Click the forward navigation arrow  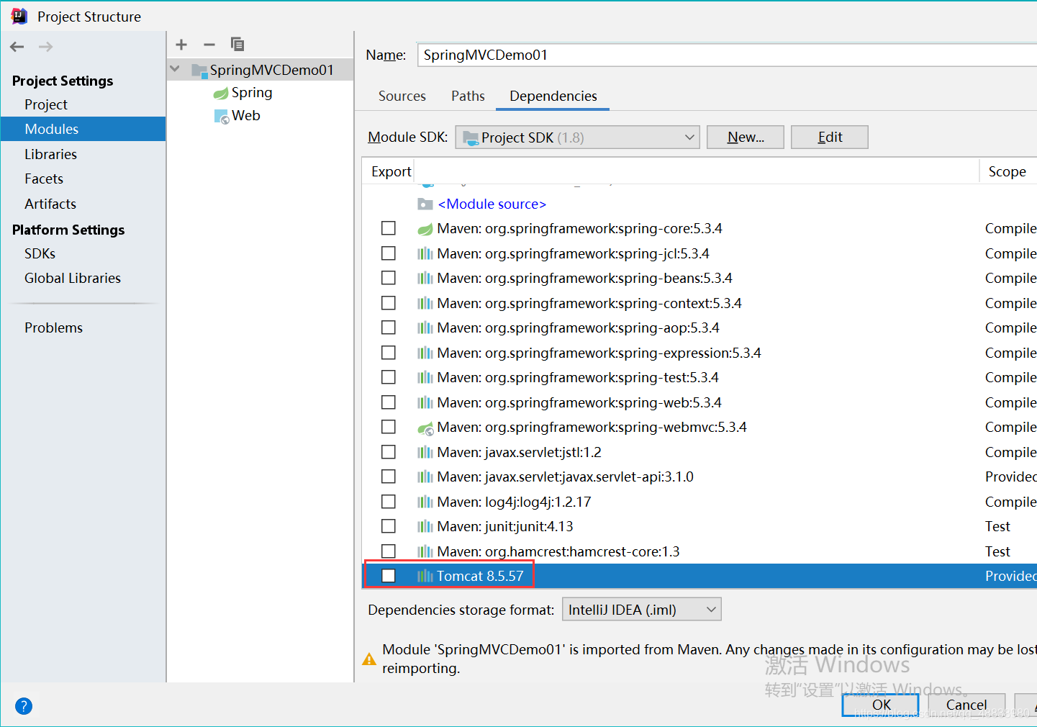click(x=45, y=47)
